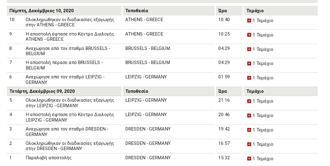Click plus icon for checkpoint 7 Brussels
The image size is (330, 166).
tap(249, 63)
